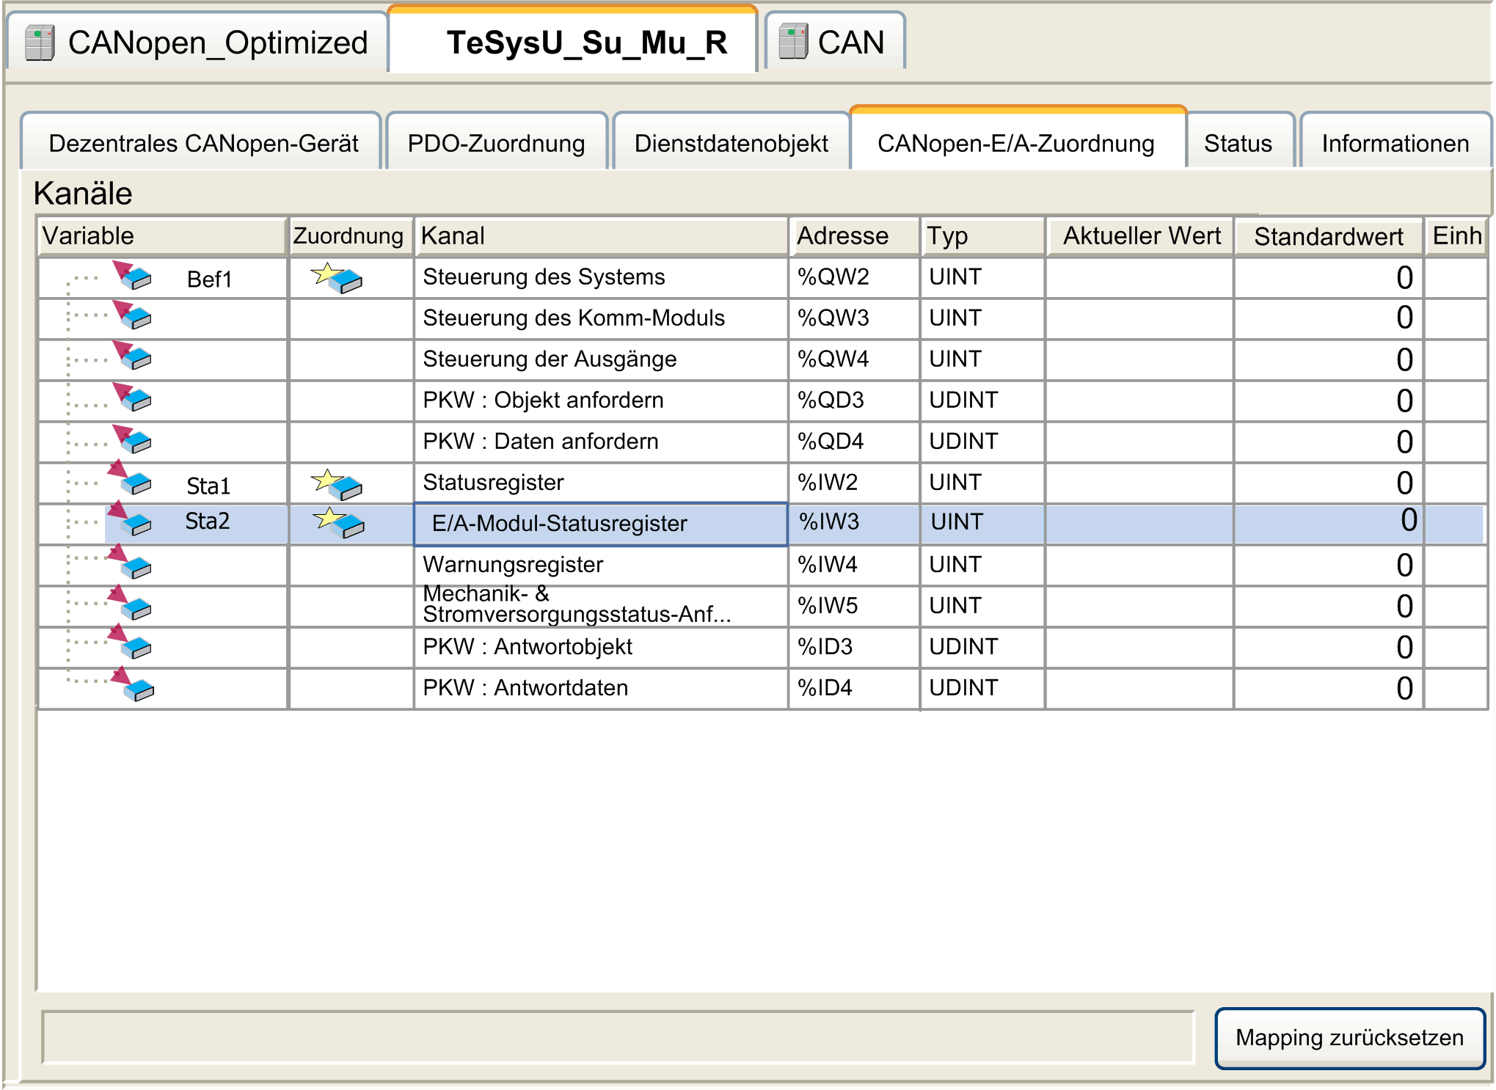The width and height of the screenshot is (1496, 1090).
Task: Select the Steuerung der Ausgänge channel cell
Action: click(x=601, y=359)
